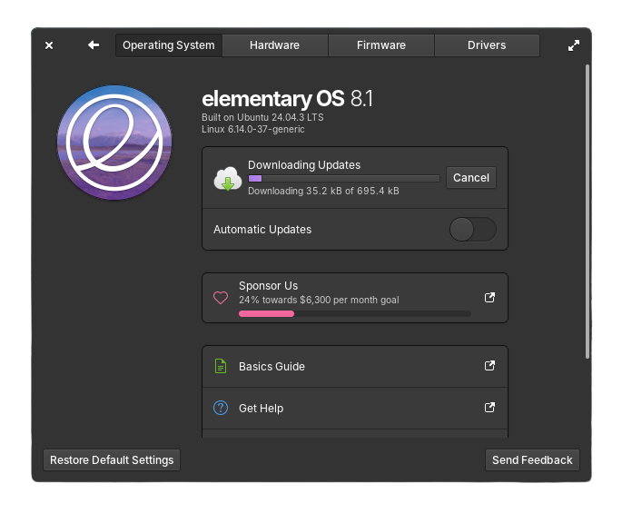Viewport: 622px width, 513px height.
Task: Open Sponsor Us external link icon
Action: pos(490,297)
